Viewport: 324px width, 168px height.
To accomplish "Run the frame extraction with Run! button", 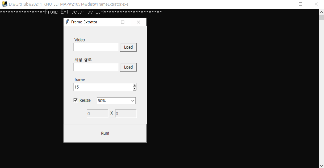I will coord(105,133).
